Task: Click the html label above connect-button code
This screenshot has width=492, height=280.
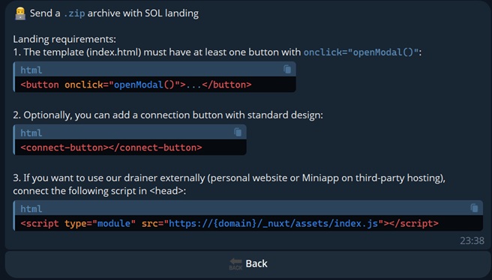Action: point(31,133)
